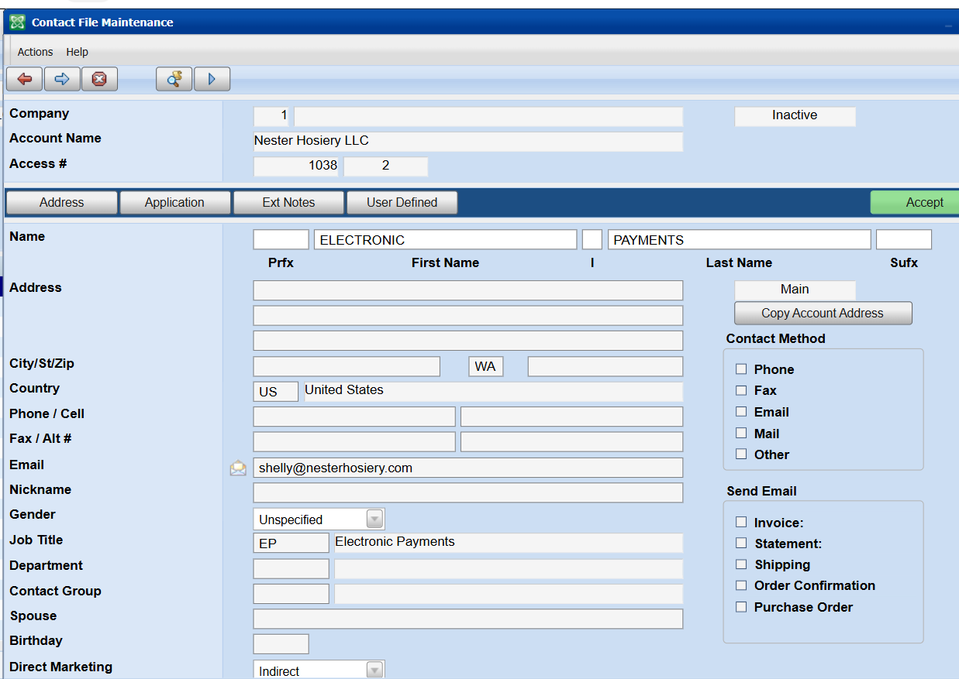Click the Electronic Payments job title description
The height and width of the screenshot is (679, 959).
508,543
